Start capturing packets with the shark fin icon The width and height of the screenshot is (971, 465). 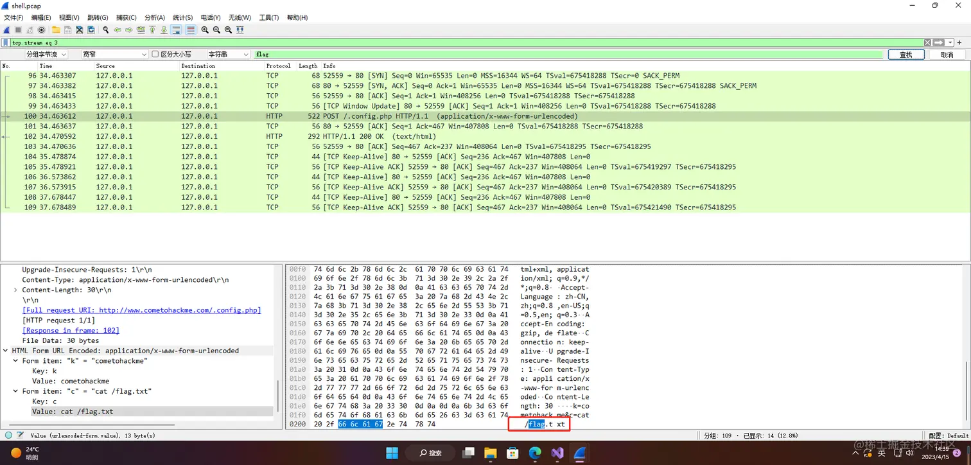pyautogui.click(x=7, y=30)
